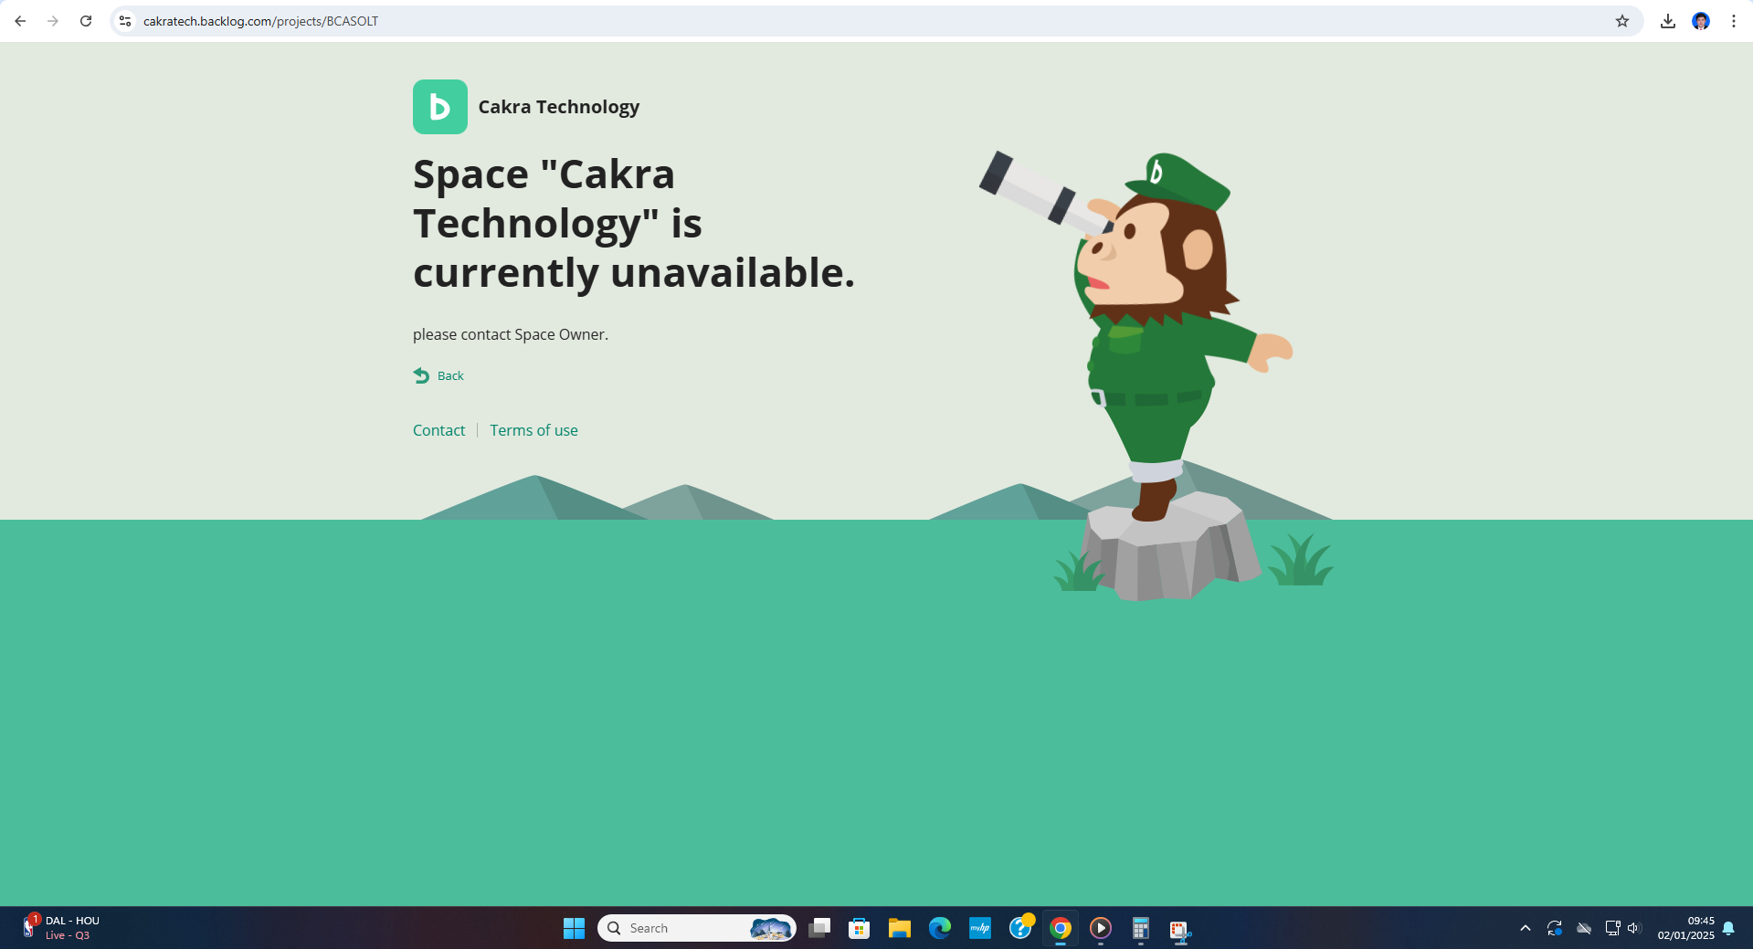Click the browser forward arrow
Screen dimensions: 1753x949
[53, 21]
